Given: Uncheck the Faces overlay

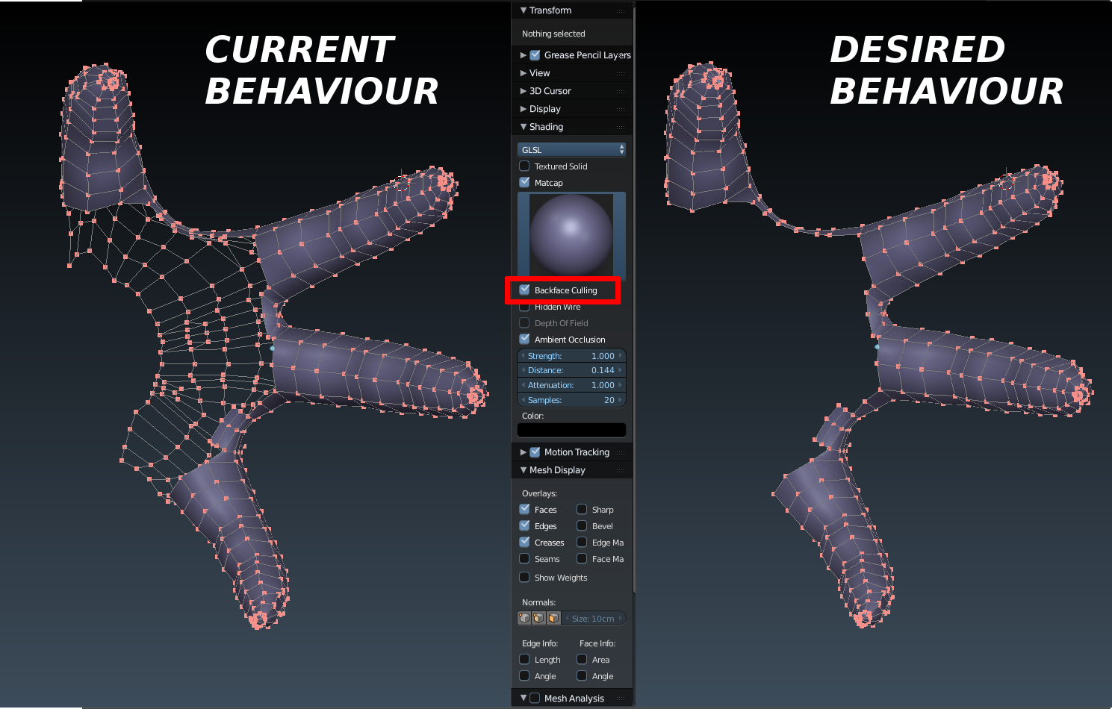Looking at the screenshot, I should coord(524,509).
